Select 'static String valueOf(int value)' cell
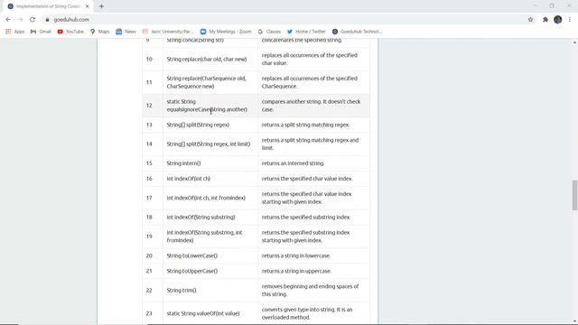Screen dimensions: 578x325 [x=210, y=313]
